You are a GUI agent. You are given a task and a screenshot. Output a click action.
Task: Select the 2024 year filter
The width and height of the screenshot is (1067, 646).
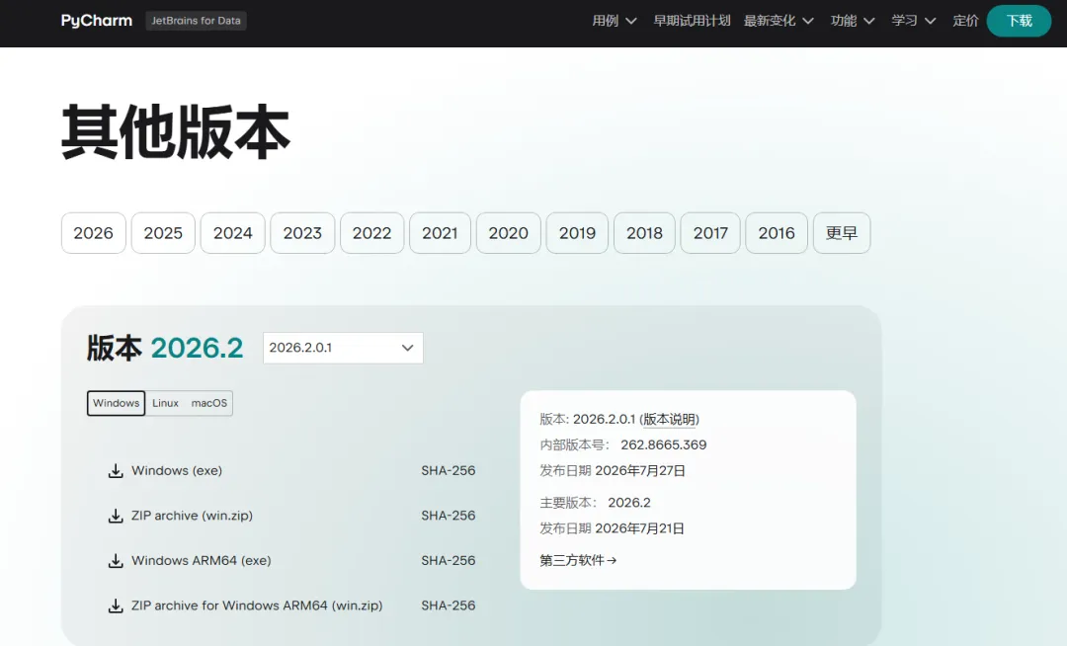coord(233,233)
